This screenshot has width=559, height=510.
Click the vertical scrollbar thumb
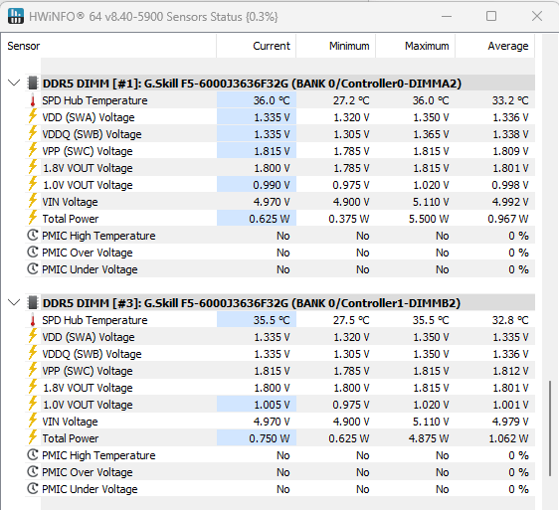550,428
